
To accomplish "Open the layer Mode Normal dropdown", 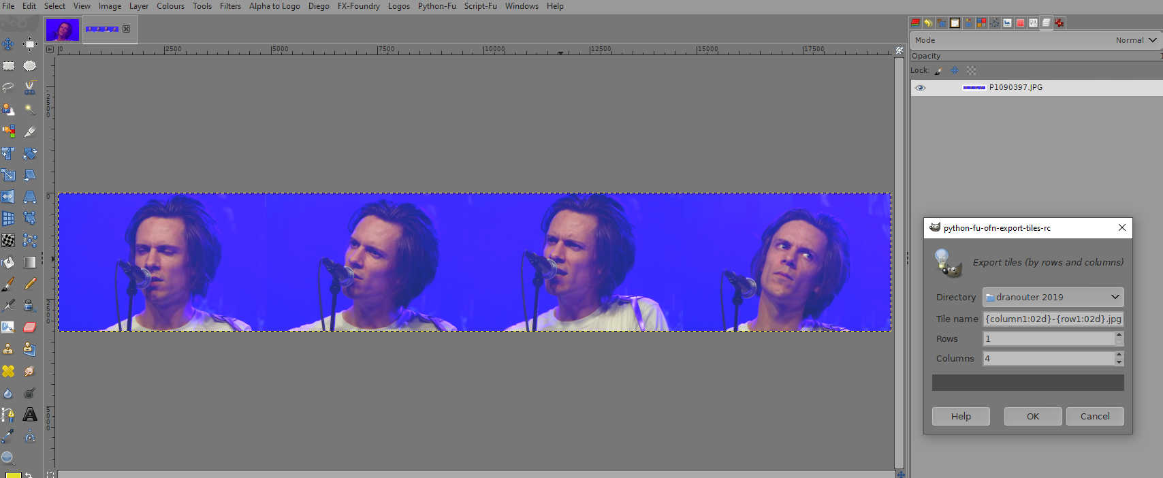I will point(1036,40).
